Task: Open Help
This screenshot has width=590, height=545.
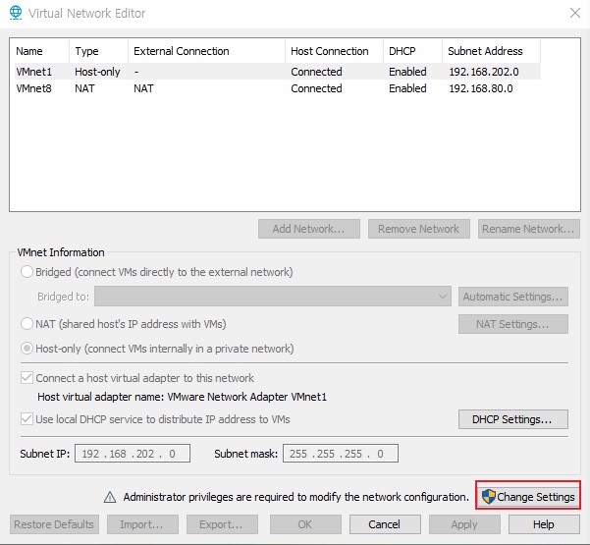Action: [544, 524]
